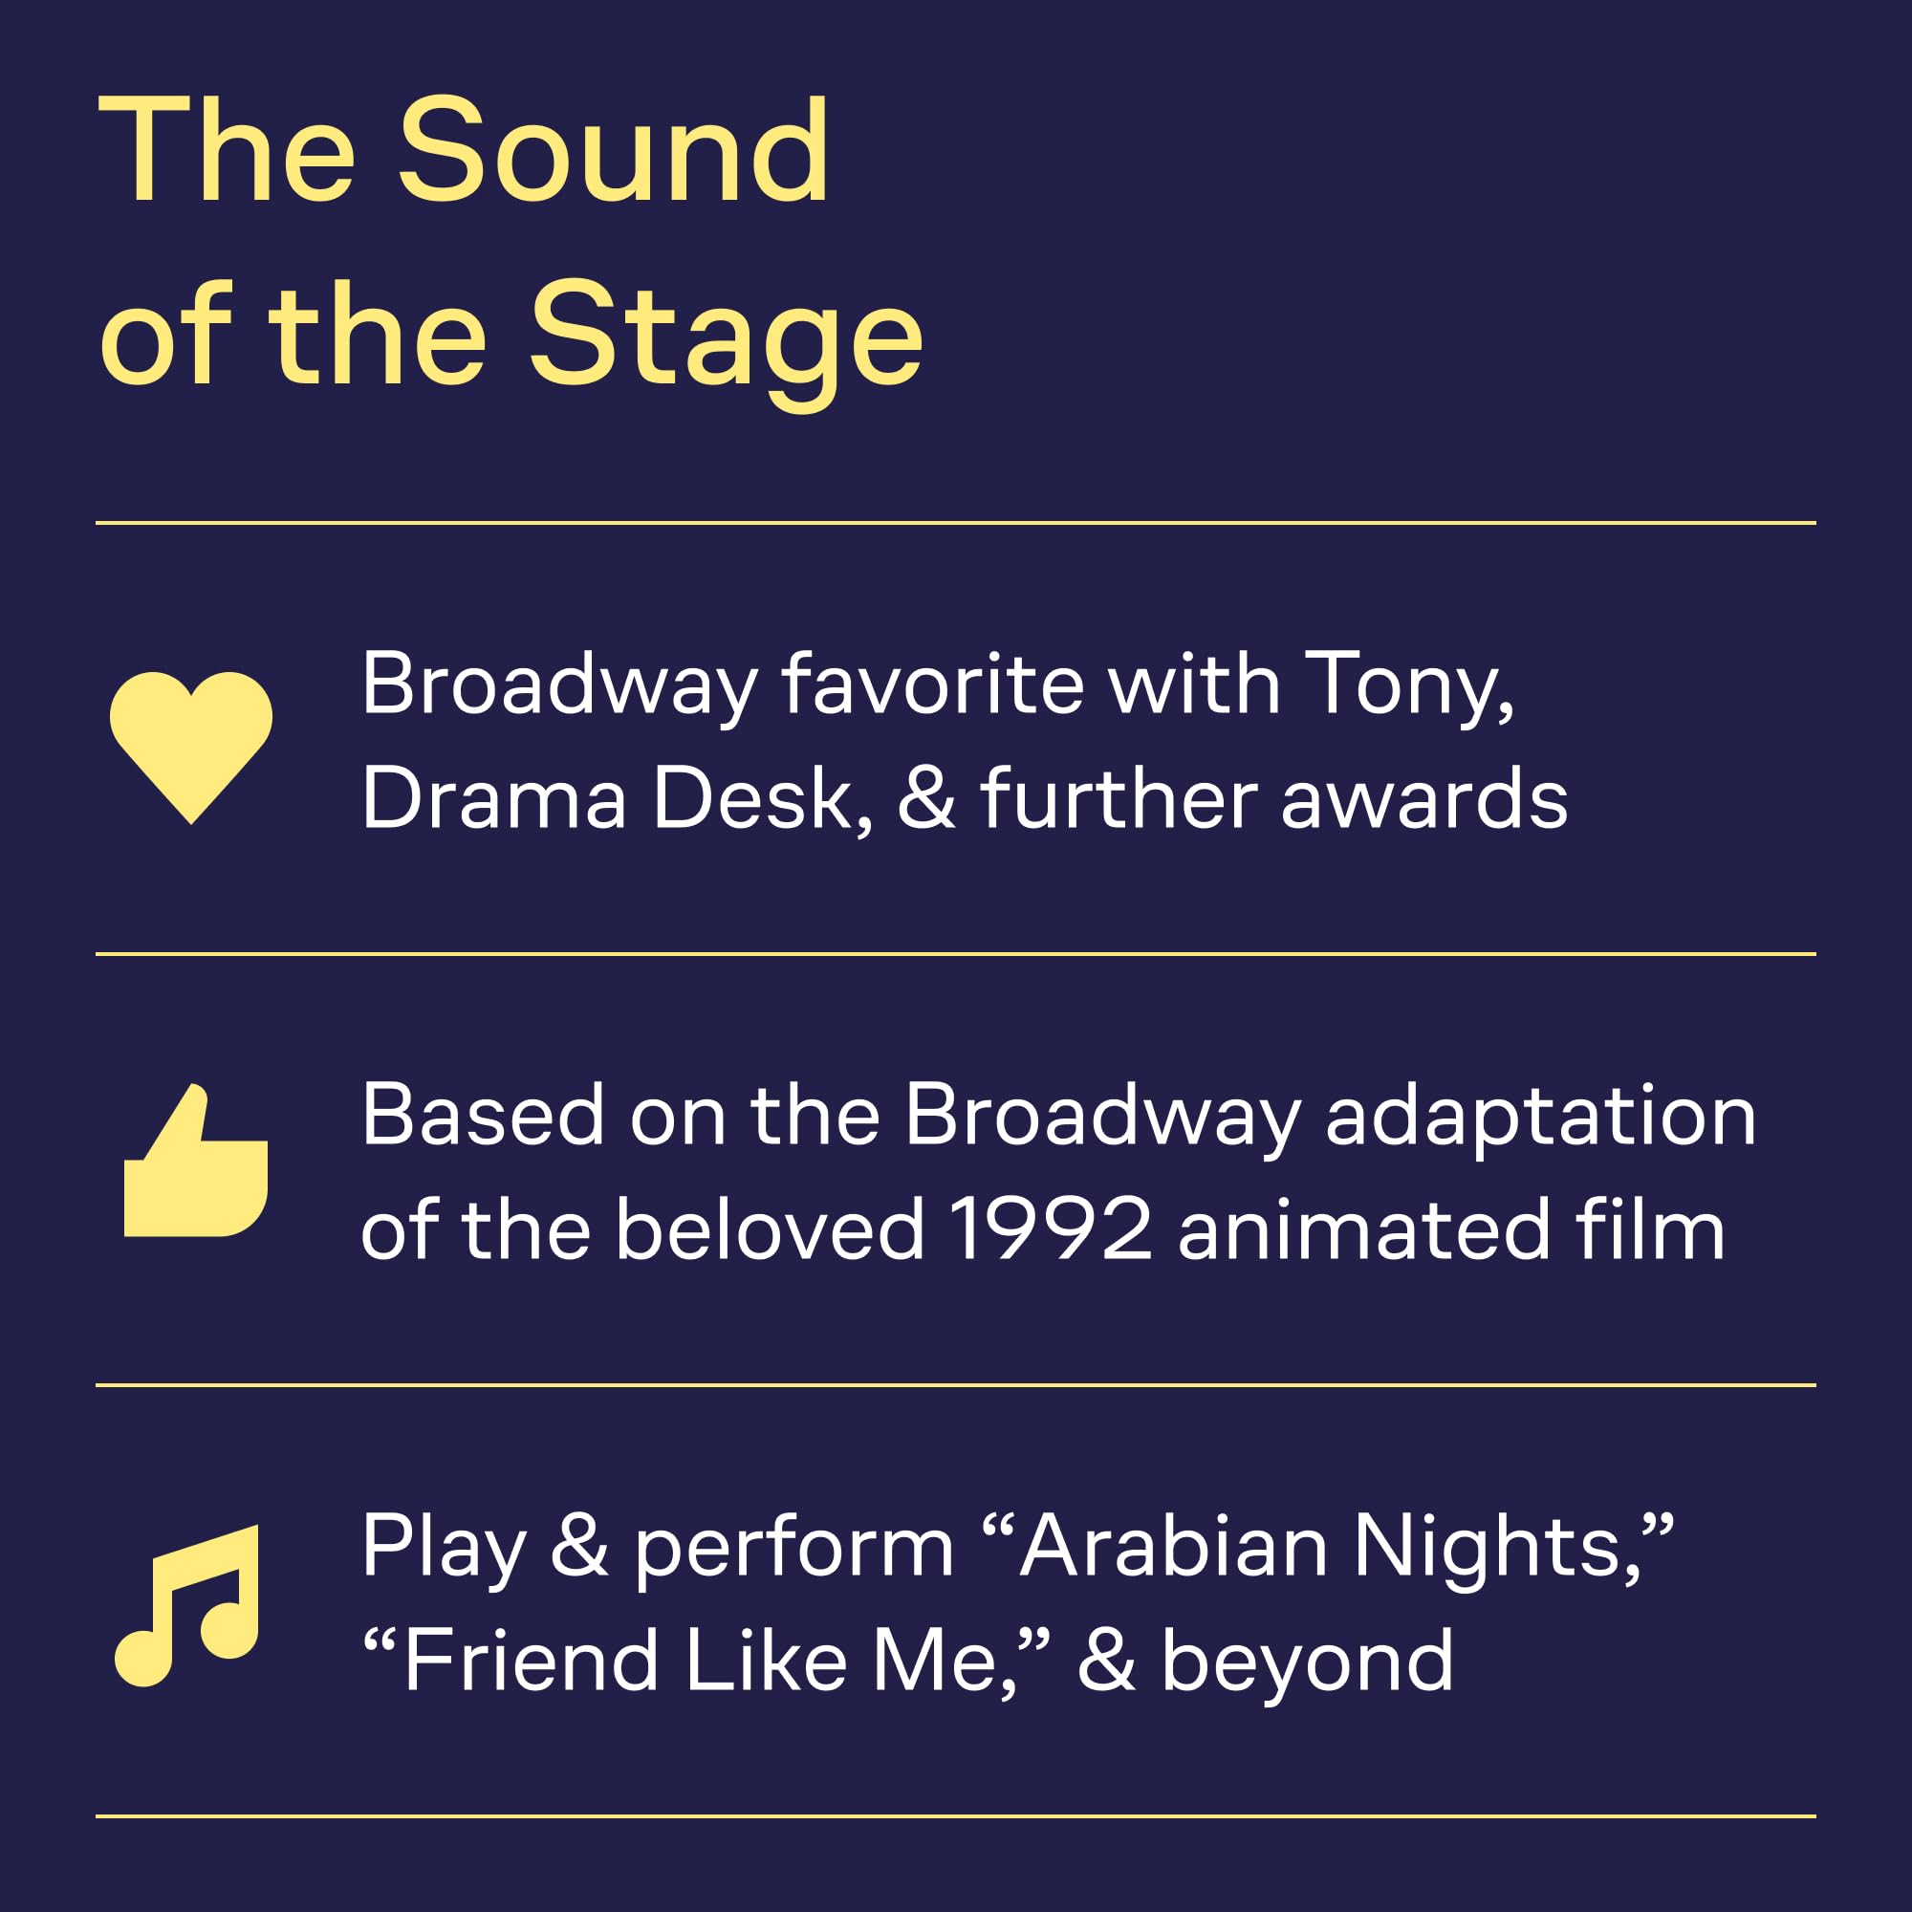This screenshot has width=1912, height=1912.
Task: Select the year "1992"
Action: click(x=1050, y=1229)
